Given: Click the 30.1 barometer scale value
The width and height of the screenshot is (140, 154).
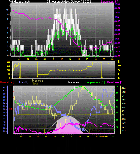Looking at the screenshot, I should point(117,39).
